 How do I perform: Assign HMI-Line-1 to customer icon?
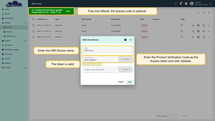pyautogui.click(x=198, y=37)
